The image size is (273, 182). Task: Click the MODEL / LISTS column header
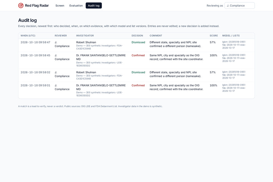pos(231,36)
